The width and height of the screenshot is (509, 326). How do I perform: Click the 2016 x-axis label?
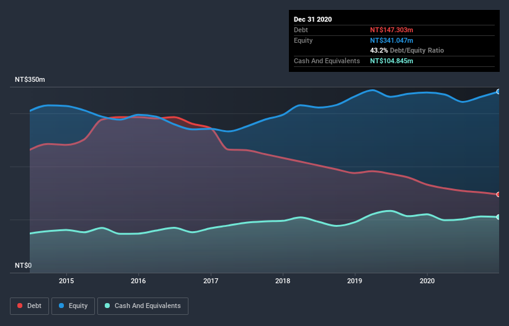pos(138,281)
